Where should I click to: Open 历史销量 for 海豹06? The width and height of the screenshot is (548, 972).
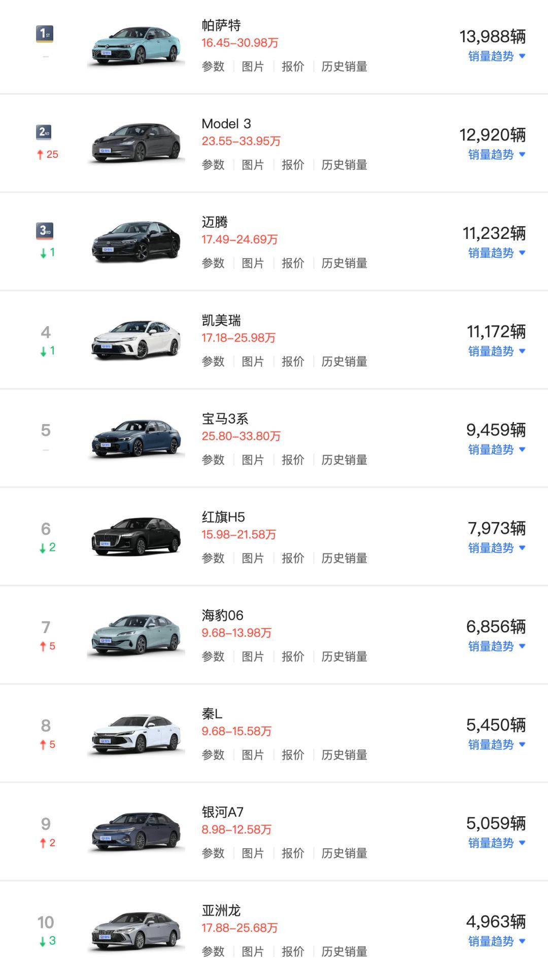point(344,656)
